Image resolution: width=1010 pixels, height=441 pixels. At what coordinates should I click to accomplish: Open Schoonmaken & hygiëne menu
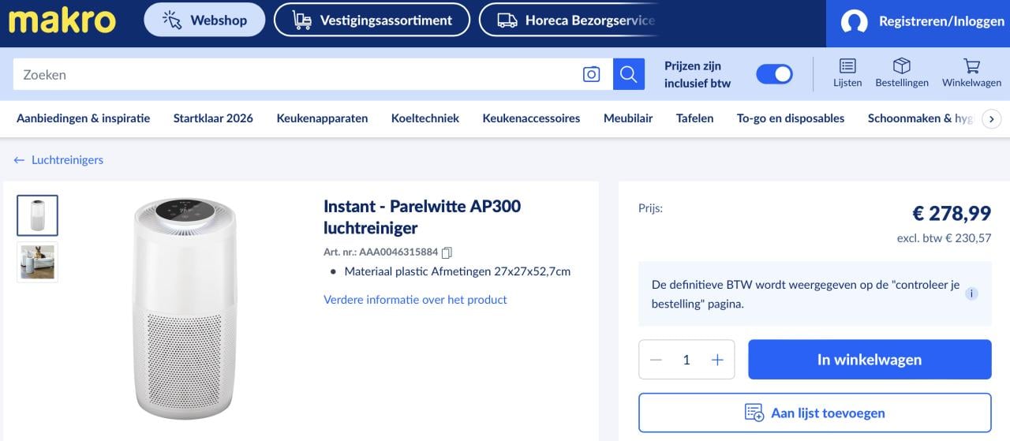pos(920,118)
